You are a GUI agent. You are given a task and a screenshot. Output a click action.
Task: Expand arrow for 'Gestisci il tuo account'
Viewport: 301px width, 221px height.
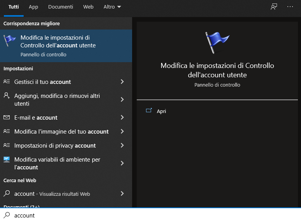pos(122,82)
